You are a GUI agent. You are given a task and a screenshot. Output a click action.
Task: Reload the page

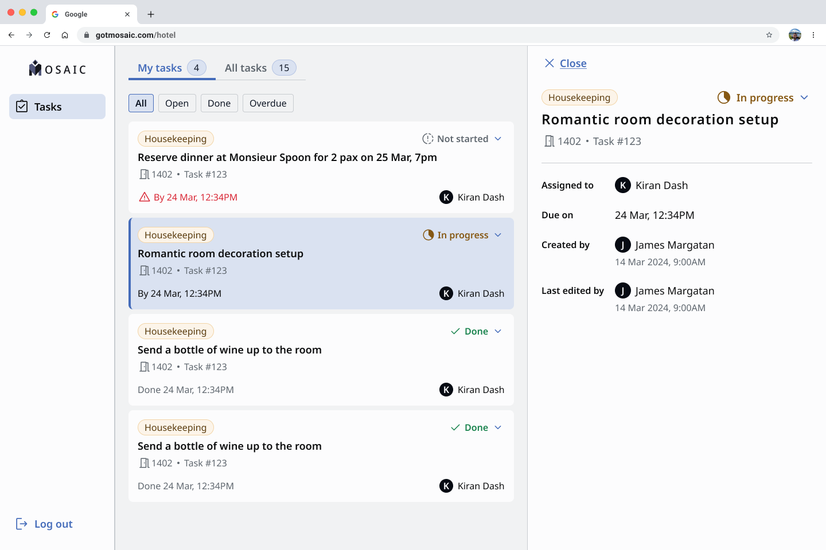(47, 35)
